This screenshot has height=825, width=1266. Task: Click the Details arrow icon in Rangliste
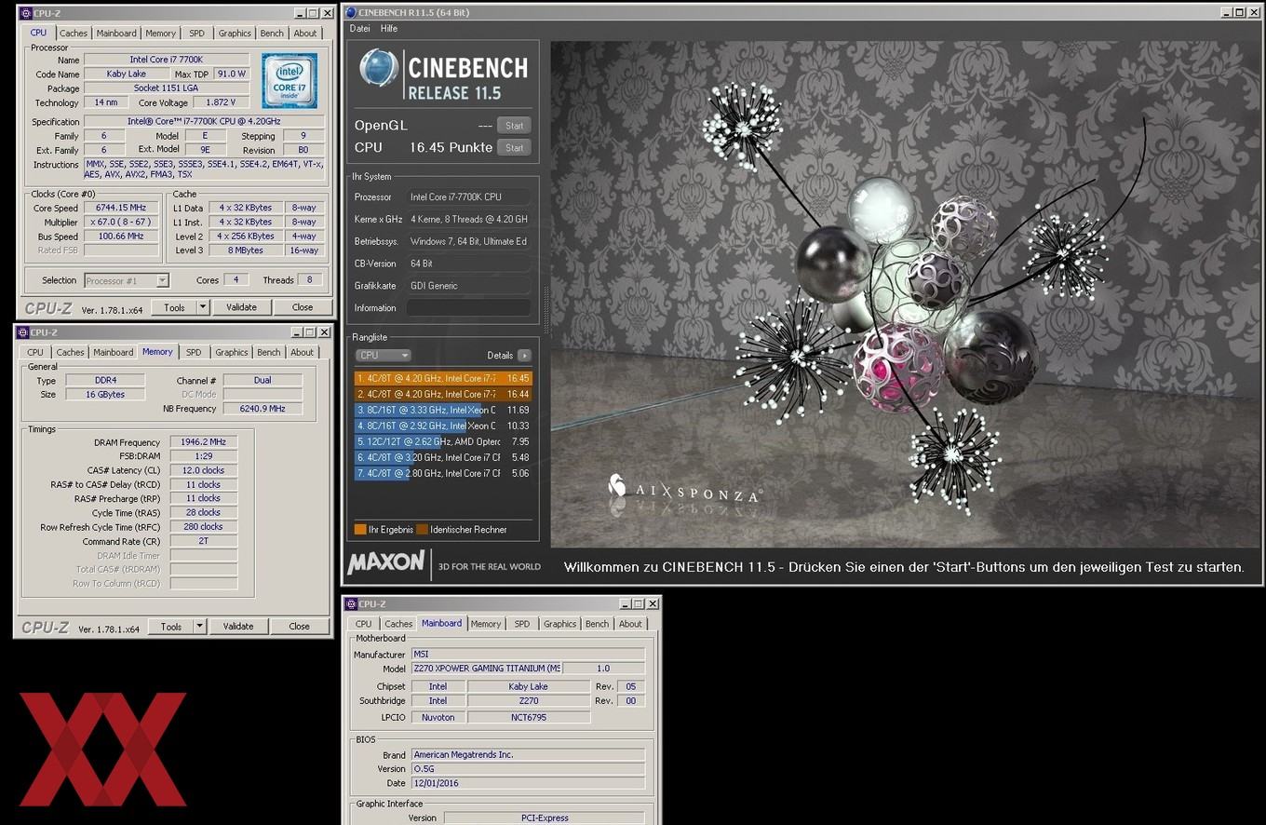pyautogui.click(x=524, y=356)
